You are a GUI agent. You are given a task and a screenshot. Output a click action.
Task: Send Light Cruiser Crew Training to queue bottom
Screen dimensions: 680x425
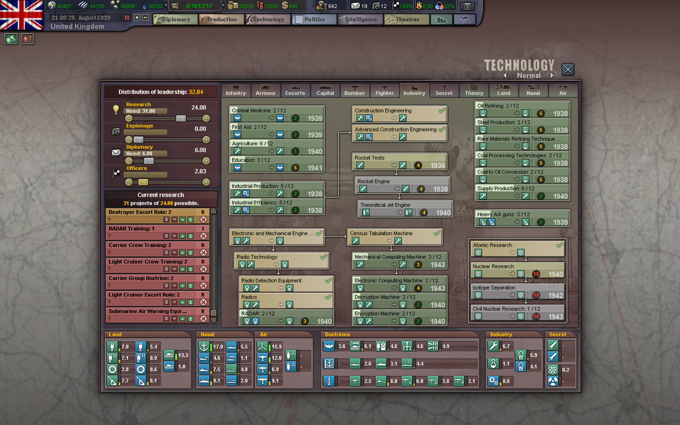tap(166, 269)
